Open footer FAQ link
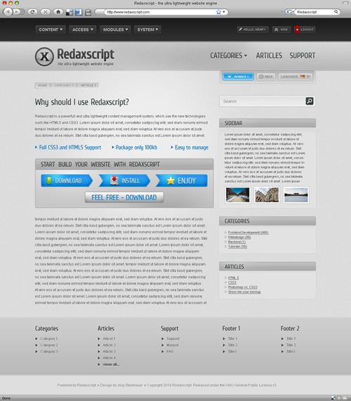This screenshot has height=401, width=351. pos(170,351)
